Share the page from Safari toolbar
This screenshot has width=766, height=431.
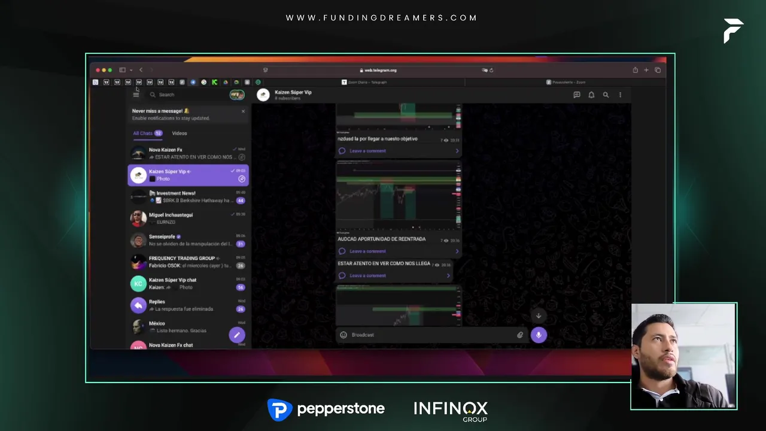coord(635,70)
